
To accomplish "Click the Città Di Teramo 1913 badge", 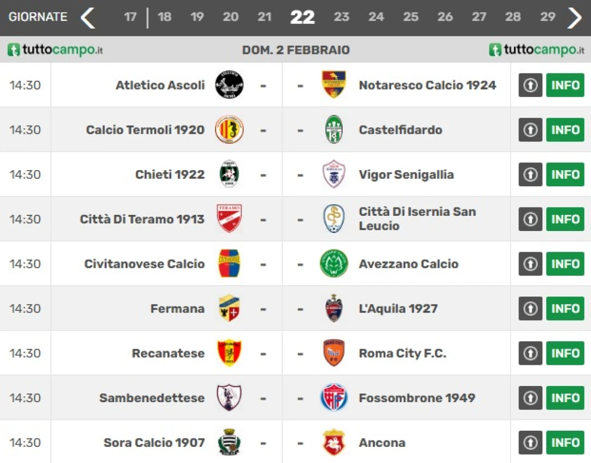I will [x=229, y=219].
